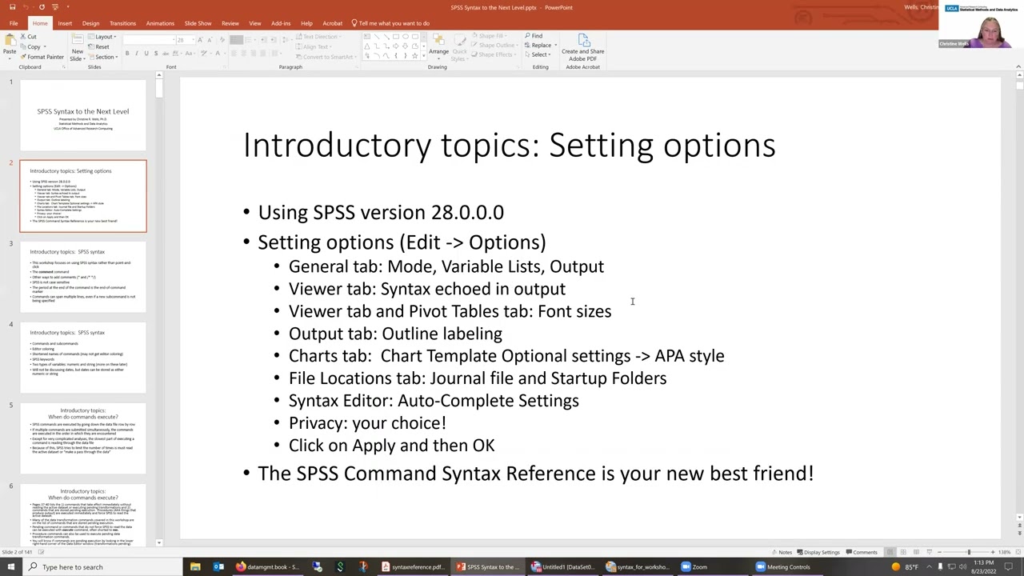The width and height of the screenshot is (1024, 576).
Task: Click Create and Share Adobe PDF
Action: (x=582, y=46)
